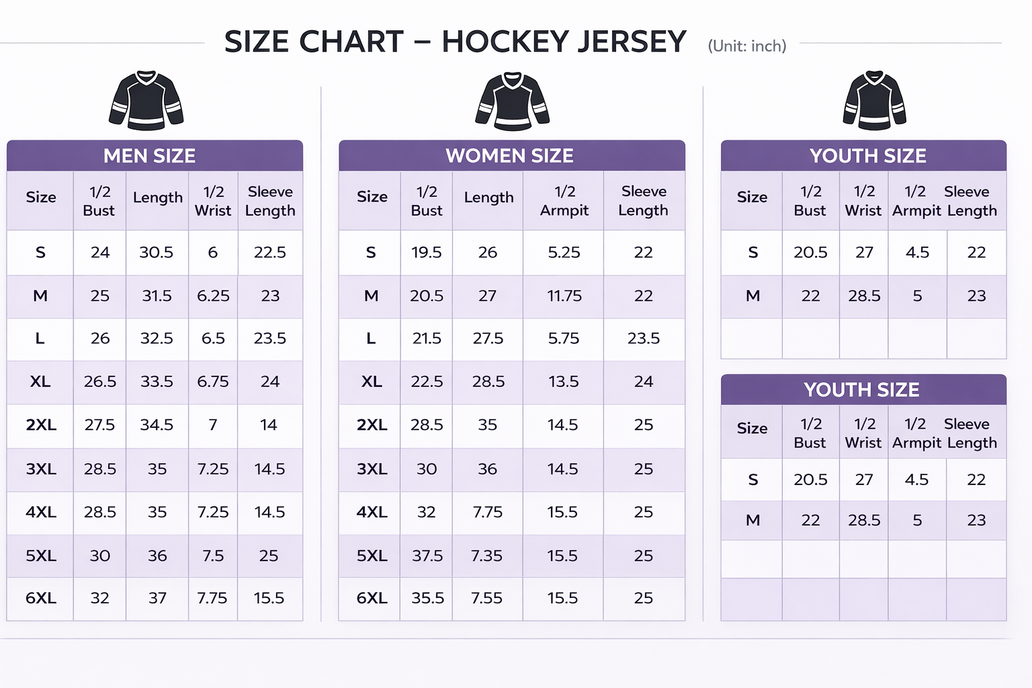Click the jersey icon above Women Size table
Image resolution: width=1032 pixels, height=688 pixels.
[x=513, y=101]
